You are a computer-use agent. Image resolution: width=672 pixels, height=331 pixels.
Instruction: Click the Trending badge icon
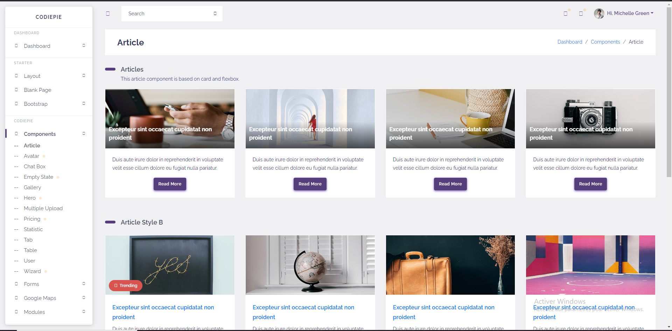click(116, 286)
